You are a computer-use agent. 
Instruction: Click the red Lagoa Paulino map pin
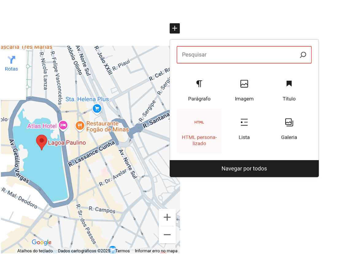click(x=41, y=142)
